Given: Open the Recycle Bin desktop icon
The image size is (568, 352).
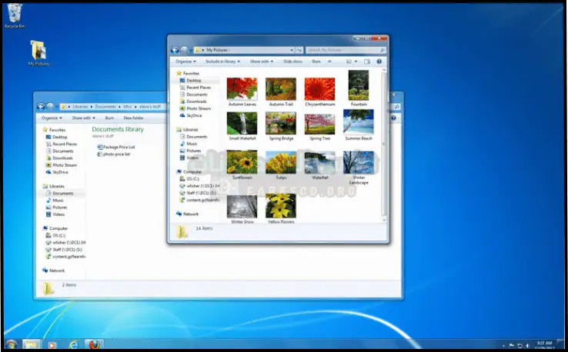Looking at the screenshot, I should coord(13,13).
